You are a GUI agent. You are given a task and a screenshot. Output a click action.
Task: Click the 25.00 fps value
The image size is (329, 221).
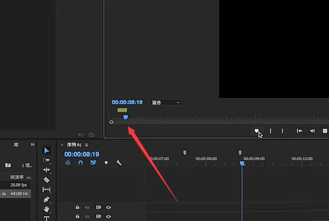coord(18,185)
